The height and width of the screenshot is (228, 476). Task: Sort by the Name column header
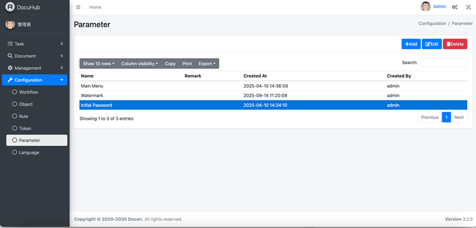(131, 76)
